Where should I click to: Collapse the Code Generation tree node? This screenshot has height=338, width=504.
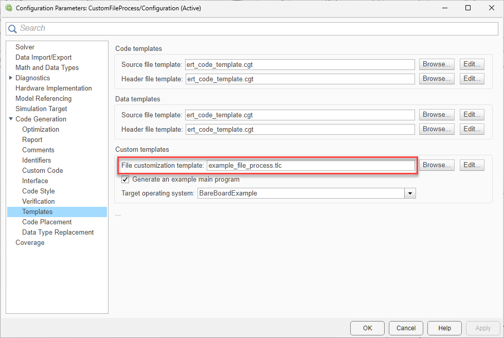pyautogui.click(x=11, y=119)
